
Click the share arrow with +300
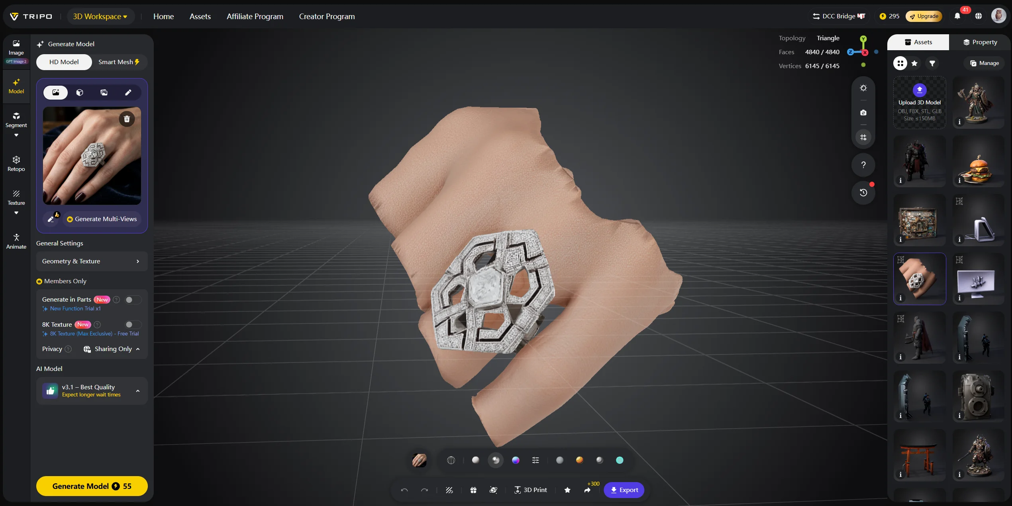click(x=588, y=490)
